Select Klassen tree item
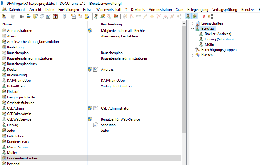 click(207, 55)
